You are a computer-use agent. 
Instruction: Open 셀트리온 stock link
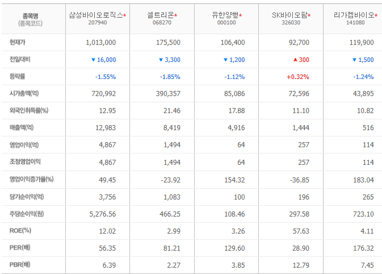tap(161, 15)
